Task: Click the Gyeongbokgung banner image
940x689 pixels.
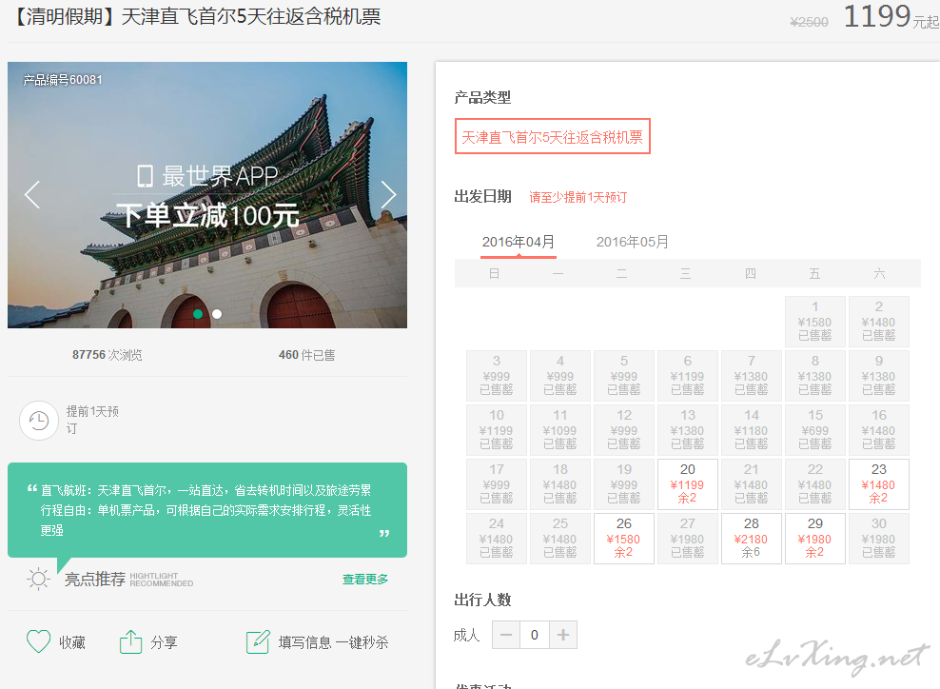Action: (x=206, y=195)
